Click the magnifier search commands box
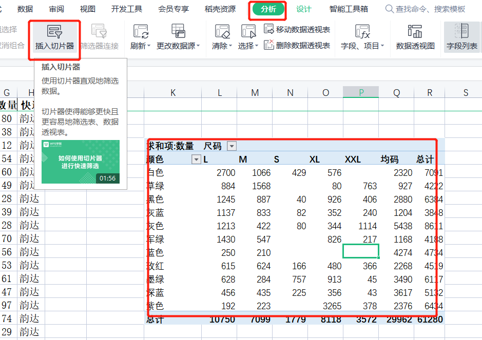Screen dimensions: 482x340 pyautogui.click(x=390, y=9)
